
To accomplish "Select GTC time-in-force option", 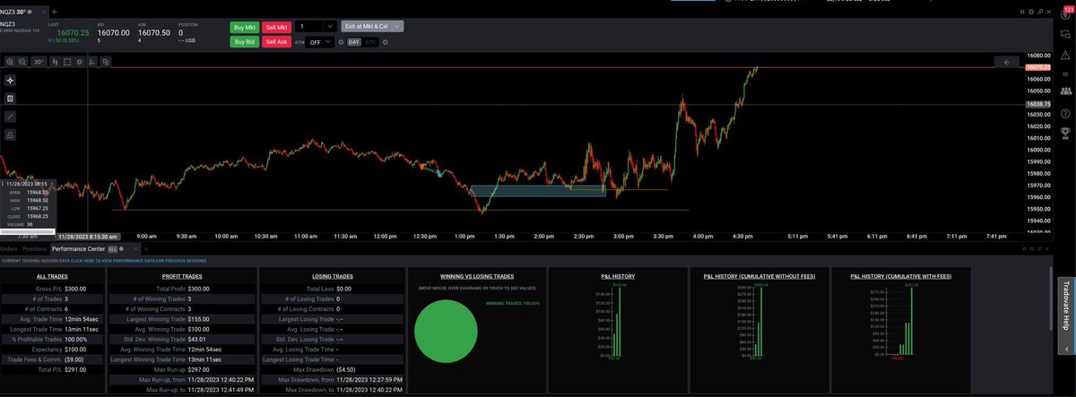I will click(x=370, y=42).
